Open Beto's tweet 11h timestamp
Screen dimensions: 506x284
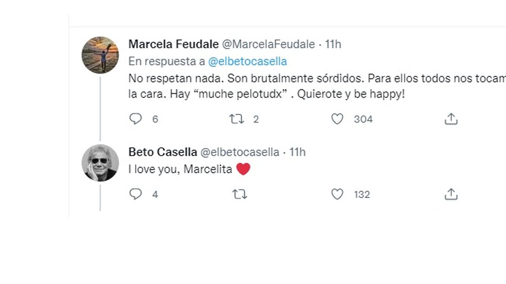click(x=297, y=151)
